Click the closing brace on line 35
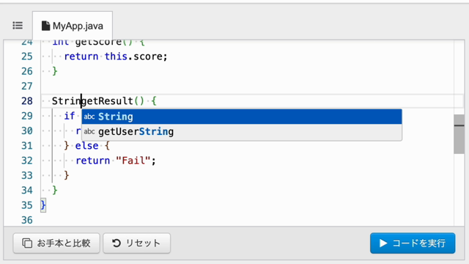 click(x=43, y=205)
